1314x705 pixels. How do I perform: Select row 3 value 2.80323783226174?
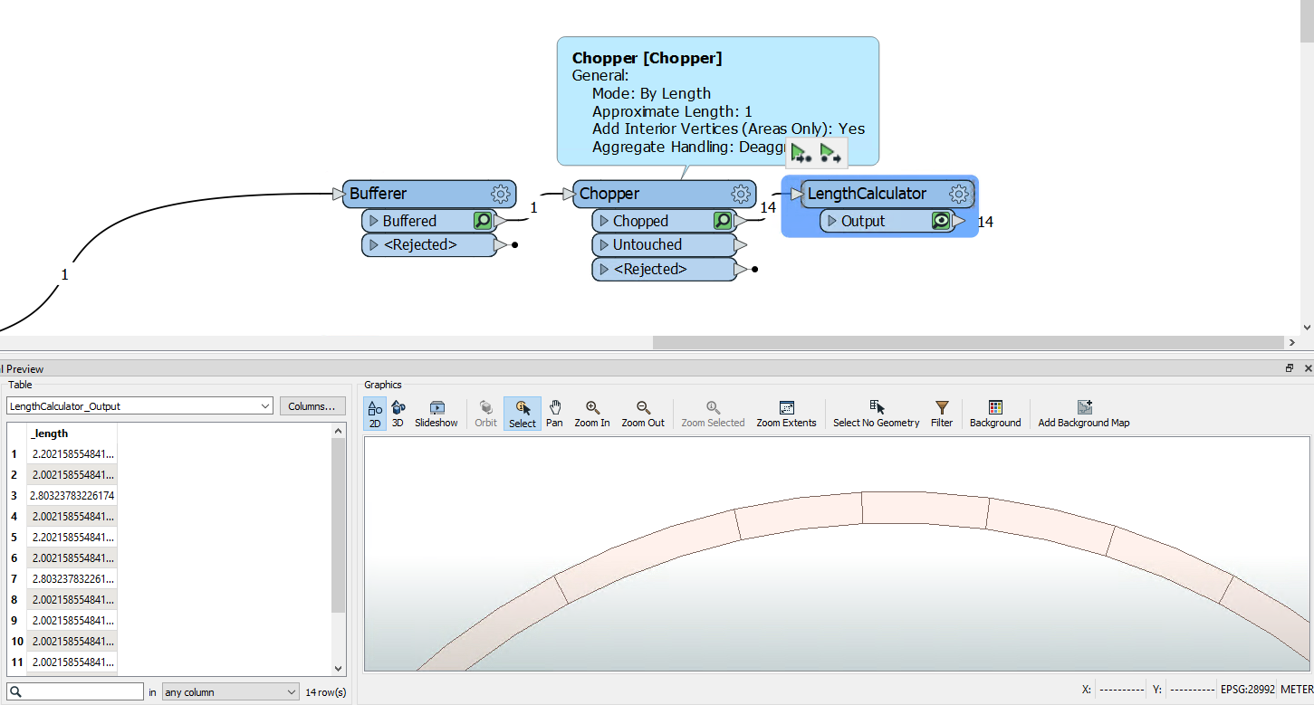(x=72, y=495)
